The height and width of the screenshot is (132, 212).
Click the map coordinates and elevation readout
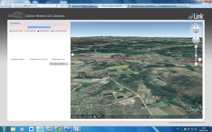pos(135,117)
